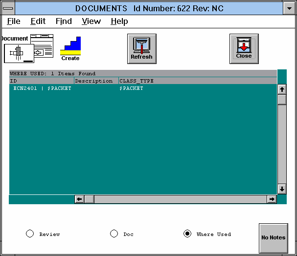The height and width of the screenshot is (256, 297).
Task: Select the Doc radio button
Action: (x=114, y=234)
